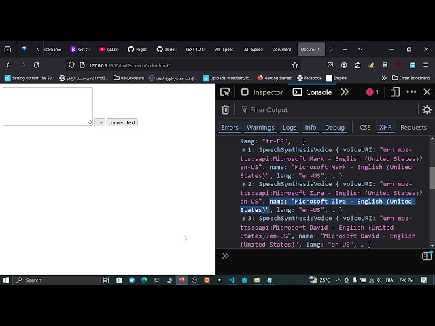This screenshot has height=326, width=435.
Task: Open the Getting Started bookmark
Action: tap(275, 78)
